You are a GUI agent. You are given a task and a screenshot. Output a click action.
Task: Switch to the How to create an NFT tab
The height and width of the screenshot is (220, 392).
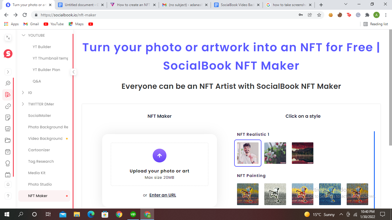[x=133, y=5]
